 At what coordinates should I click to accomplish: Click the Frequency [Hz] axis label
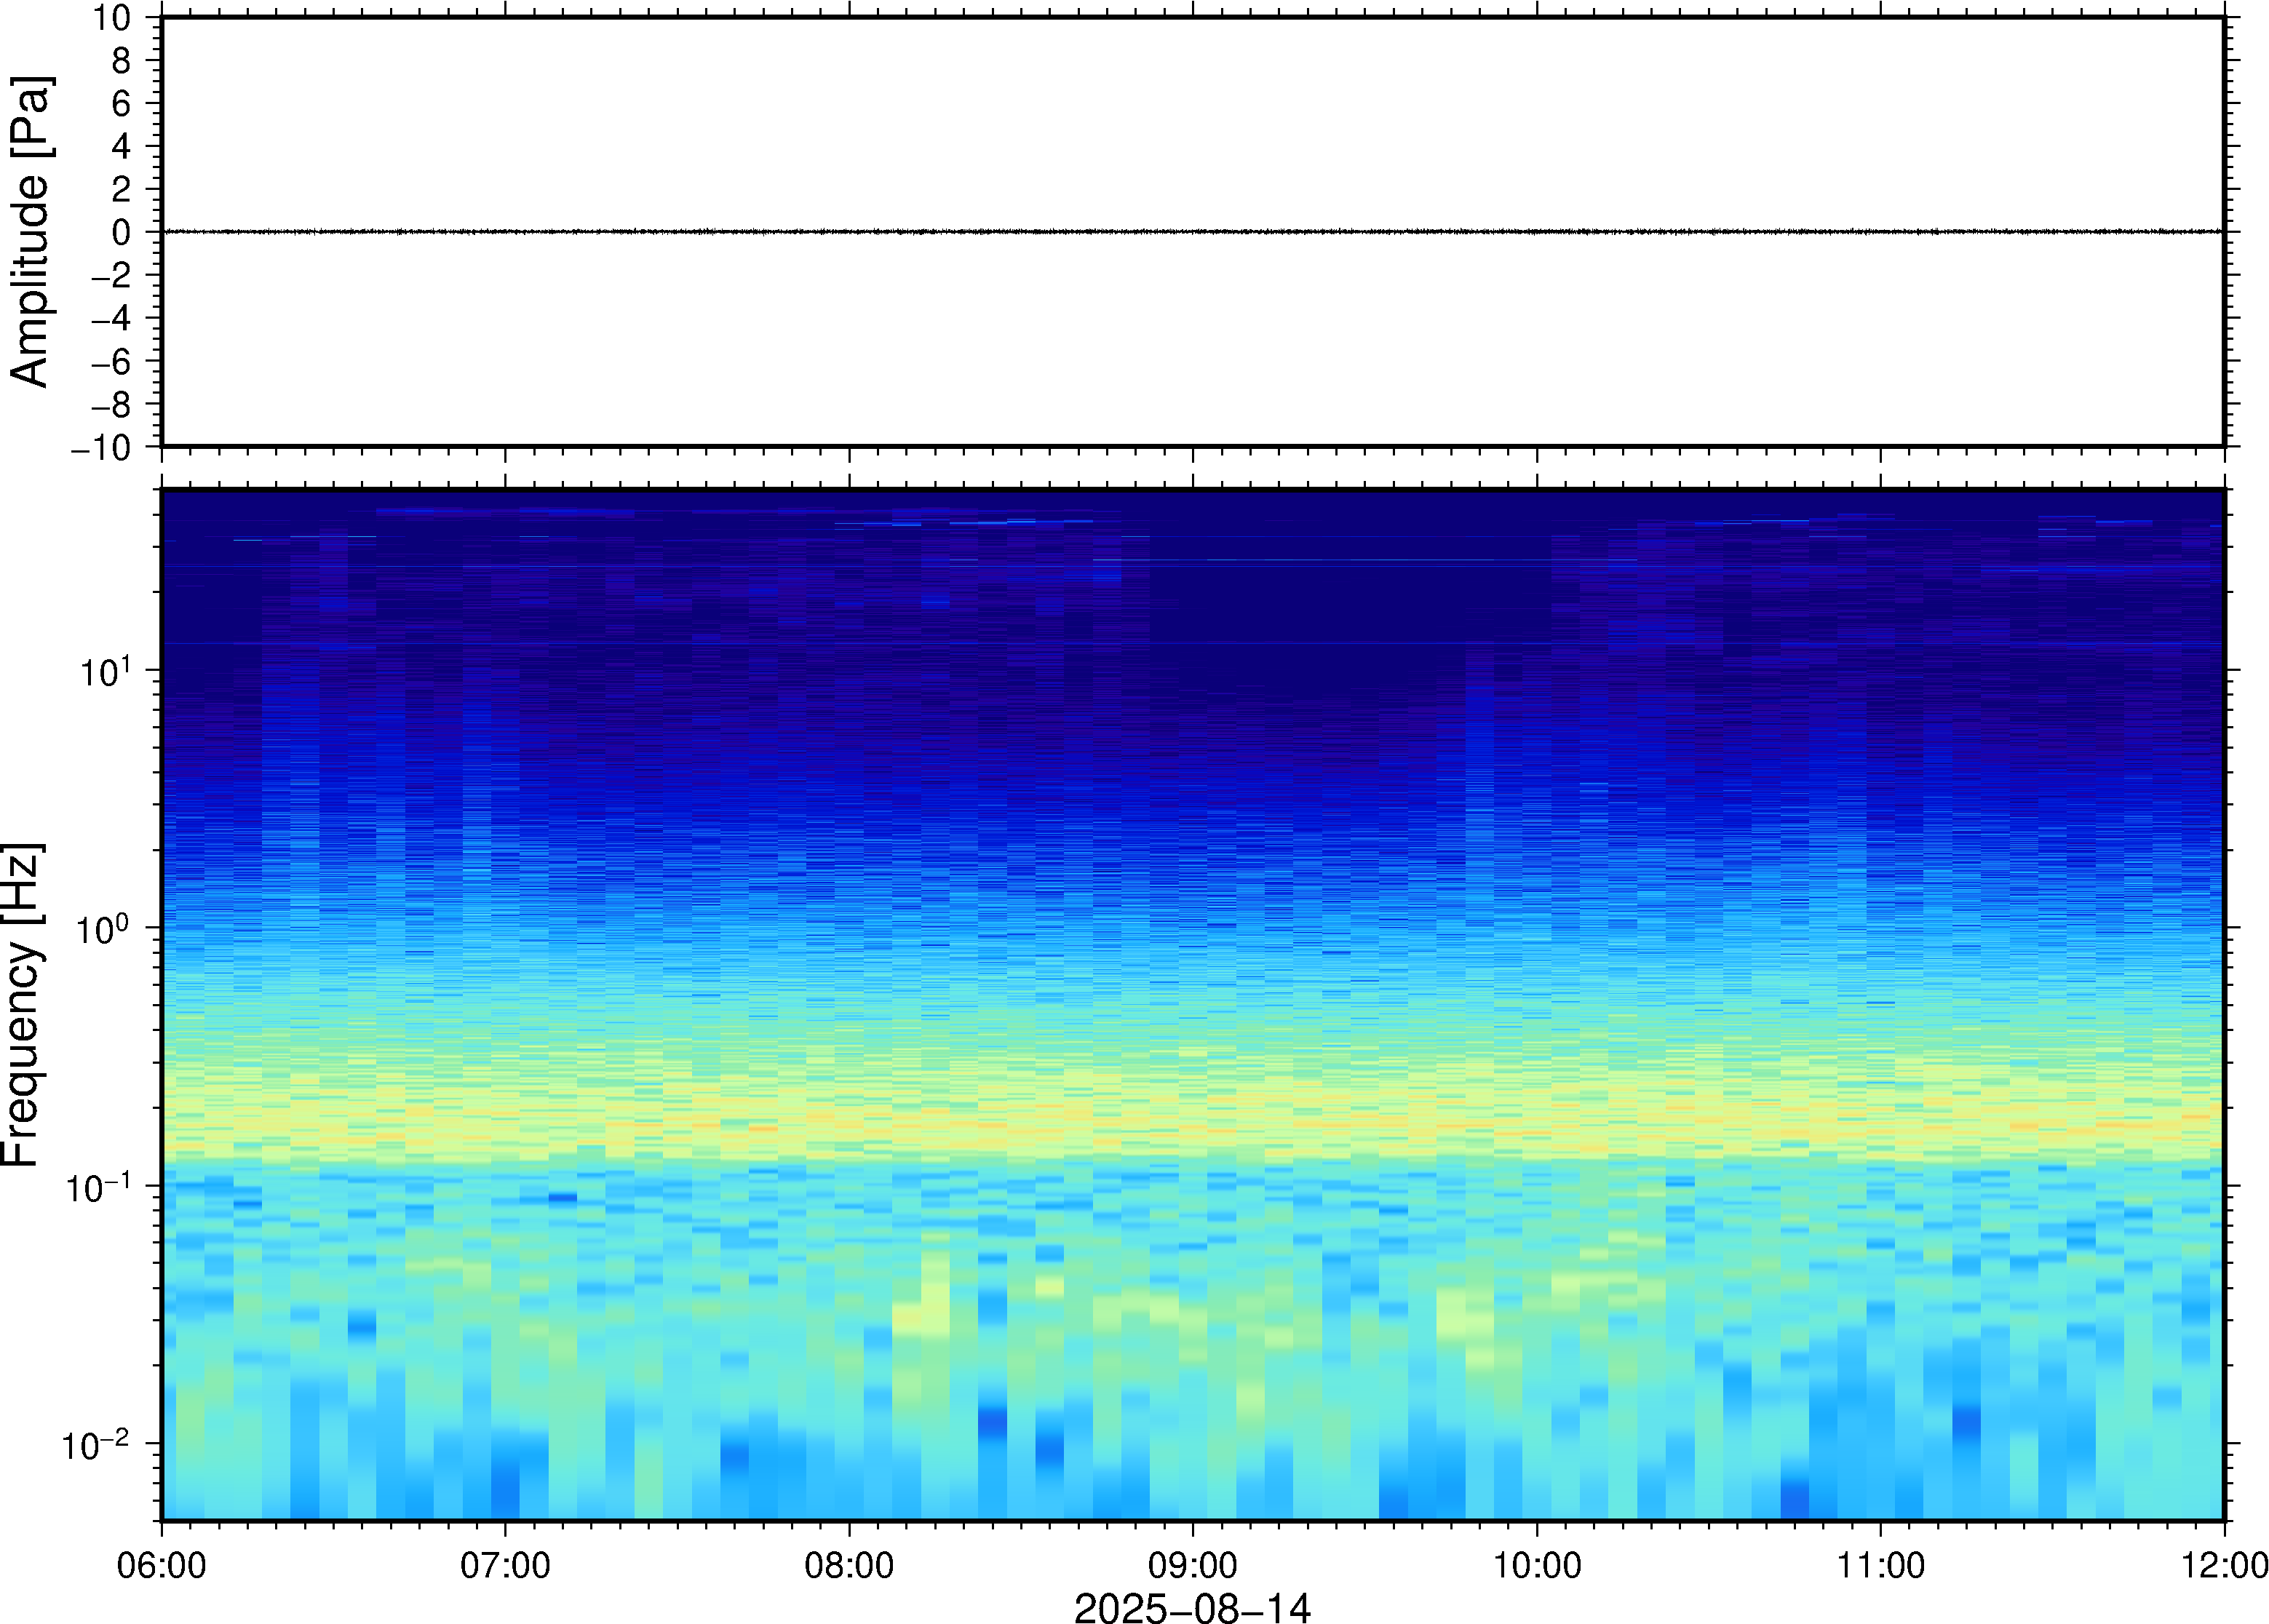point(22,1005)
